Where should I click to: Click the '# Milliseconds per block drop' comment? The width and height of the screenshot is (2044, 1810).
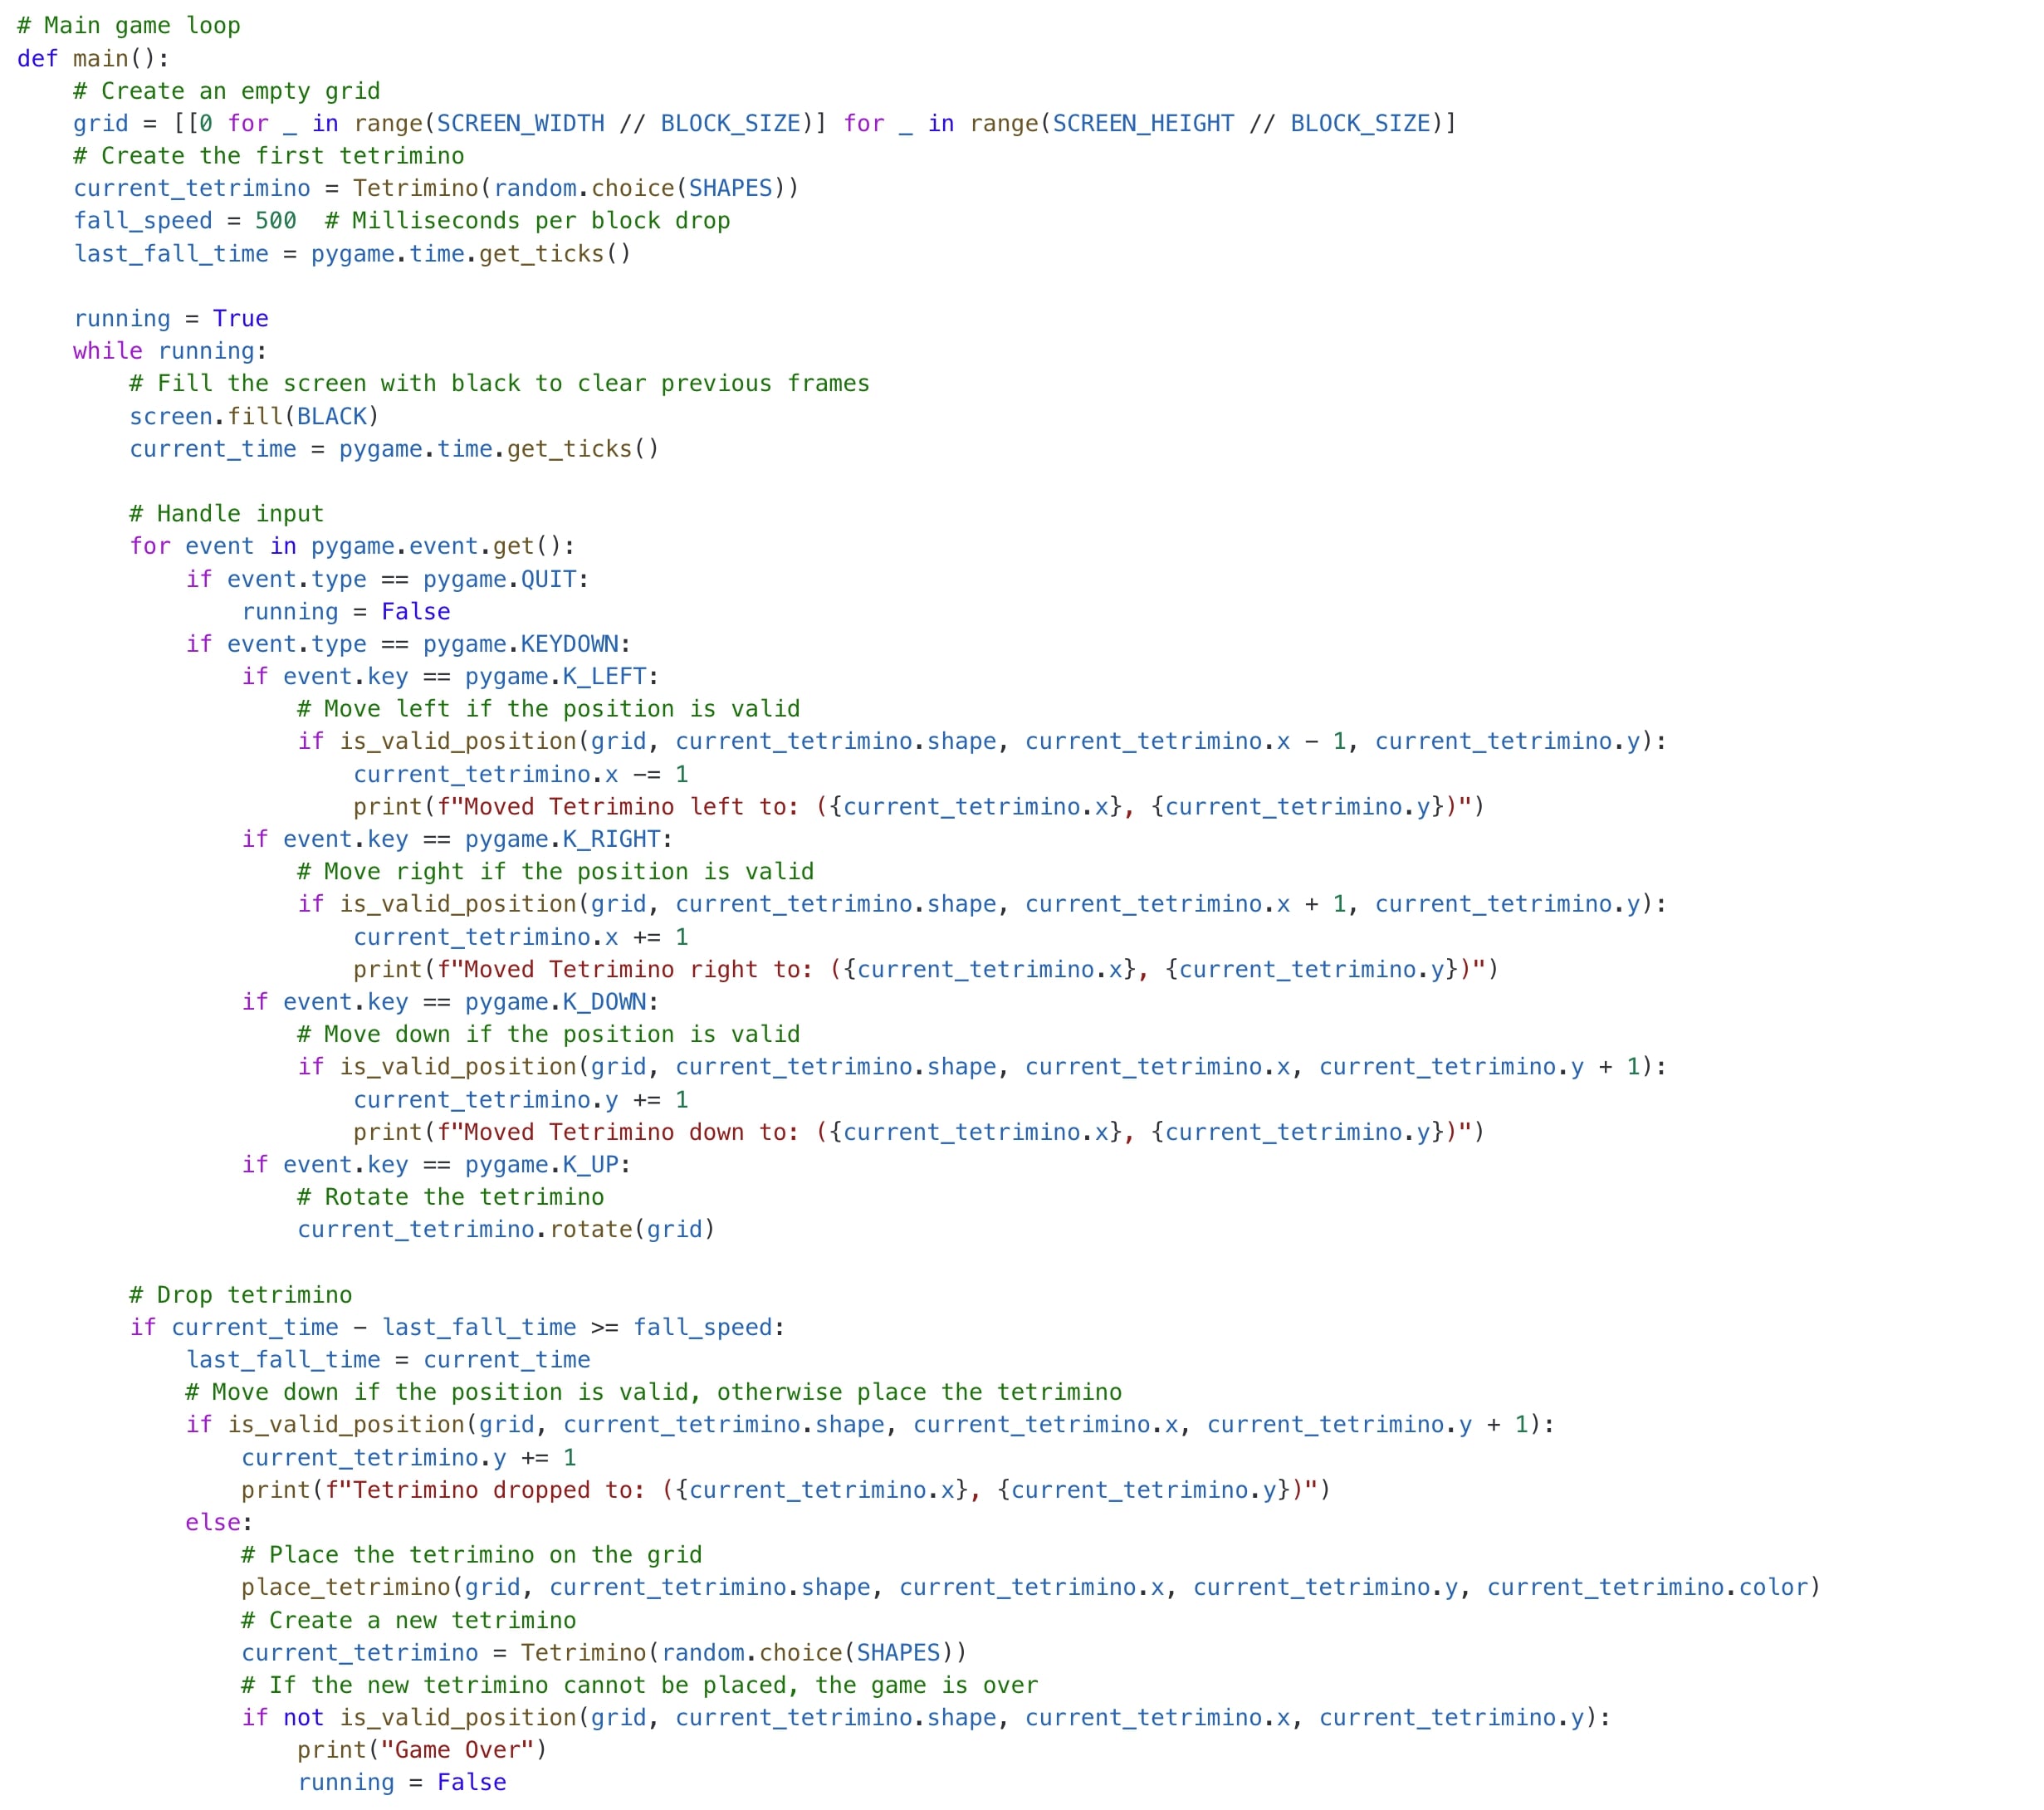[527, 221]
